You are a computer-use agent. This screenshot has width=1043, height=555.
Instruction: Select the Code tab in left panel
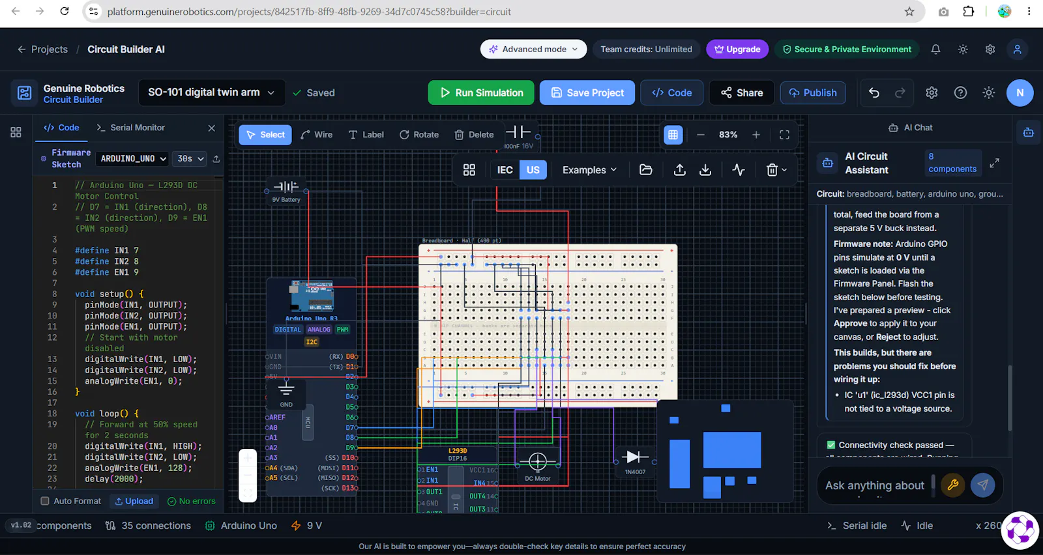(61, 128)
